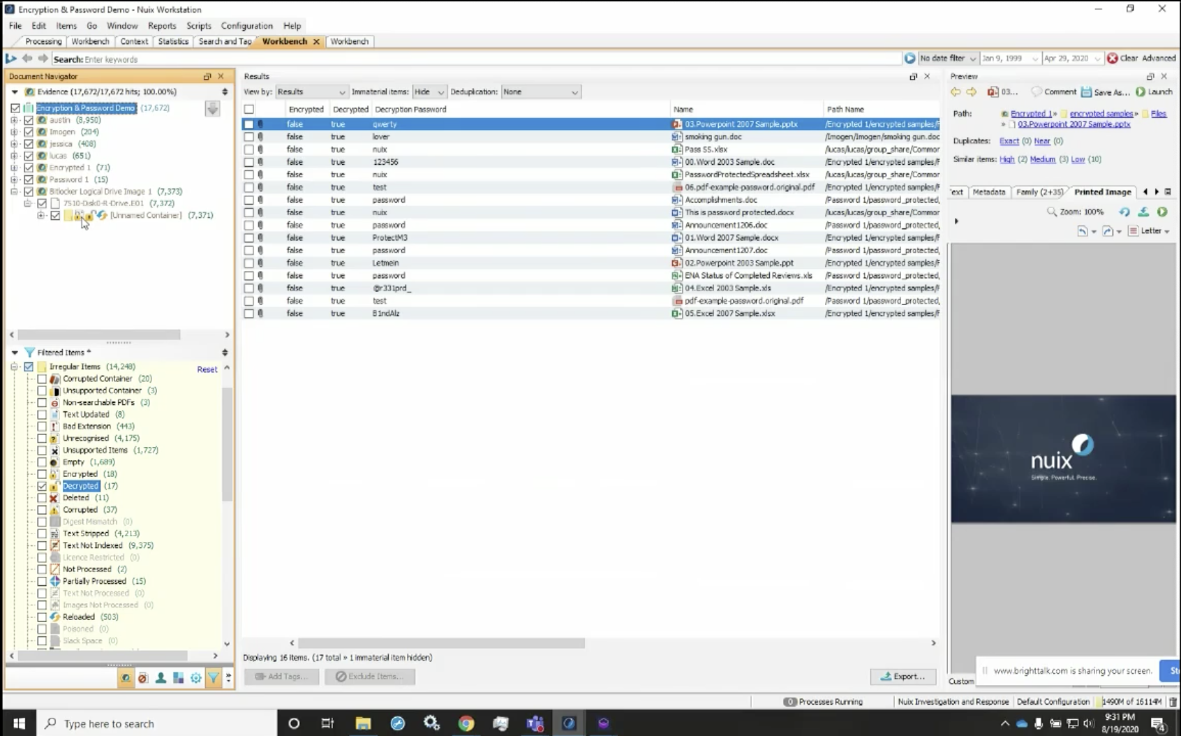Screen dimensions: 1181x736
Task: Toggle the filter funnel icon below Filtered Items
Action: pyautogui.click(x=214, y=677)
